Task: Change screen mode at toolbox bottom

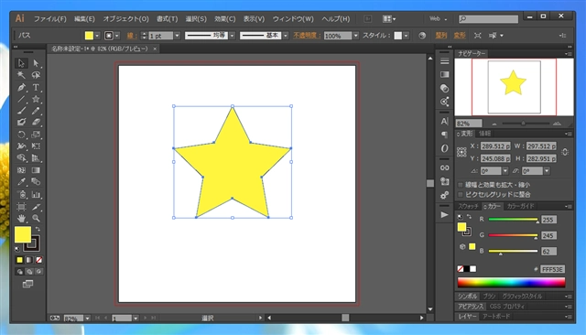Action: 28,285
